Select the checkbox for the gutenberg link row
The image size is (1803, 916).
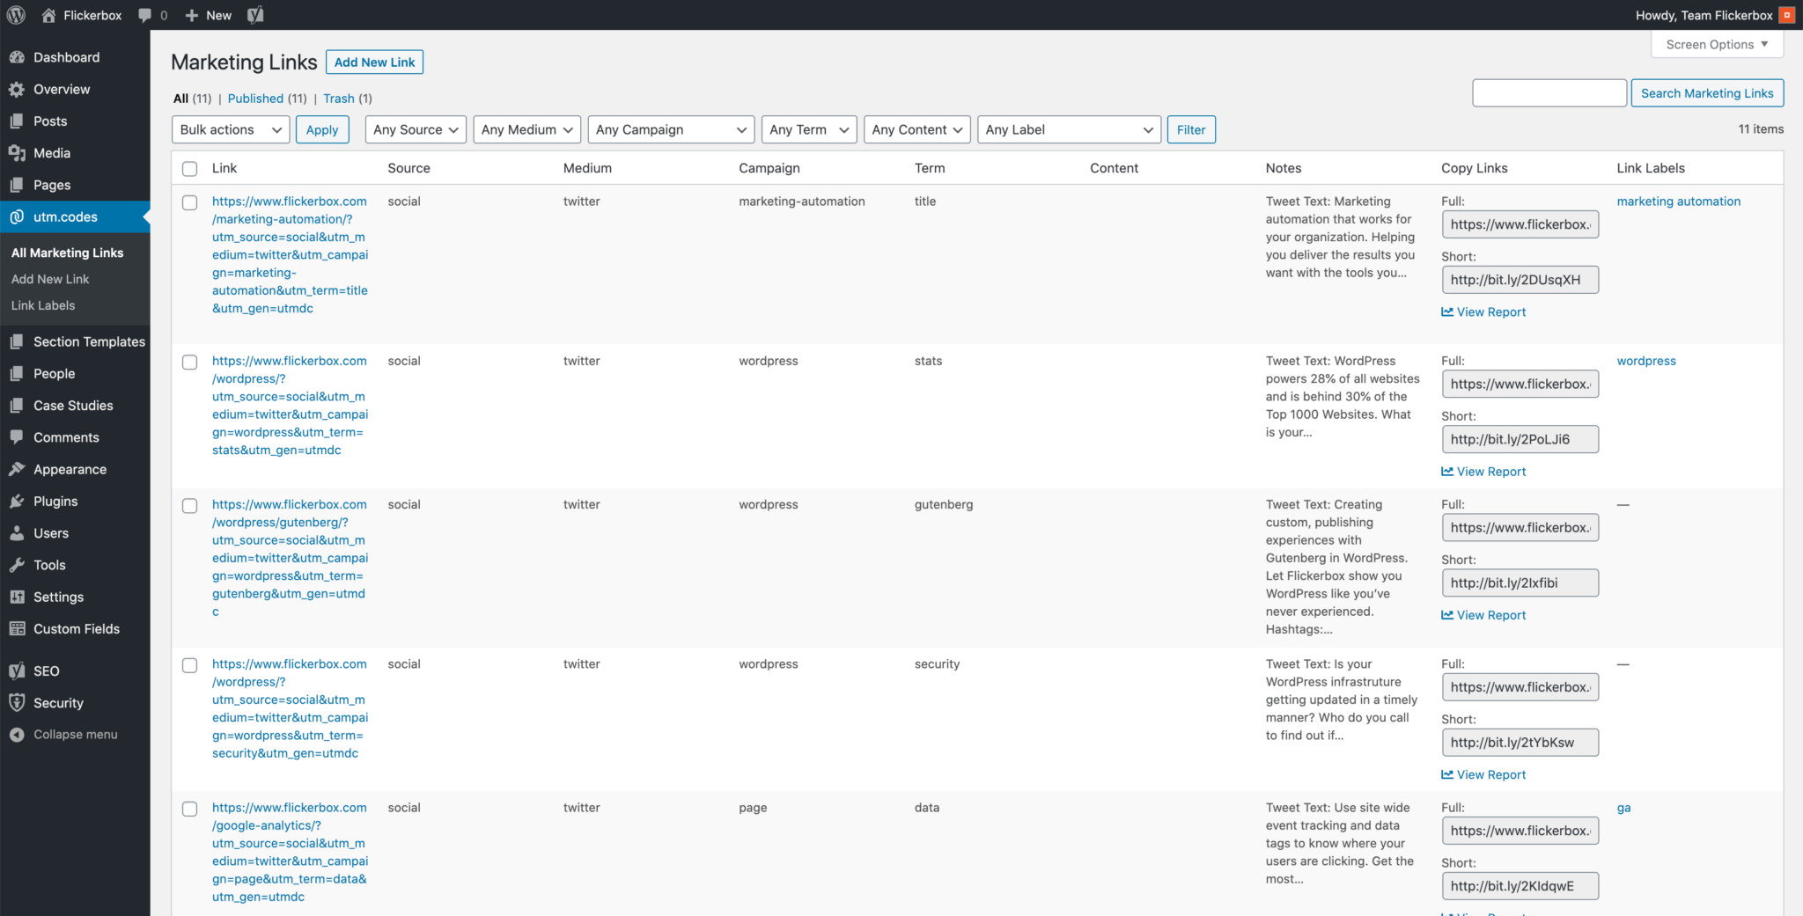coord(189,506)
